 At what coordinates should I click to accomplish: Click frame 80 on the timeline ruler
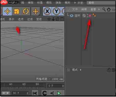37,84
